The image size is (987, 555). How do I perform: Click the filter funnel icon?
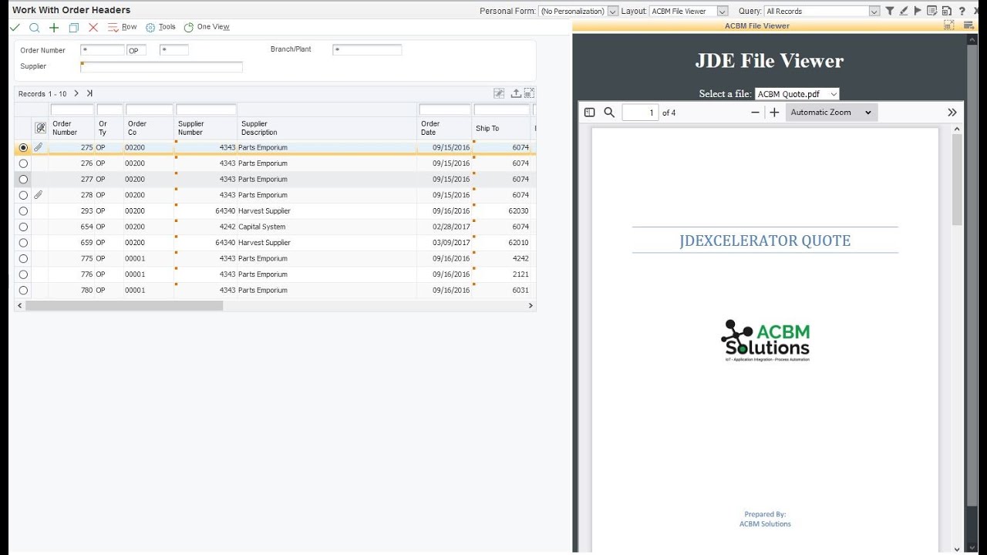coord(890,11)
